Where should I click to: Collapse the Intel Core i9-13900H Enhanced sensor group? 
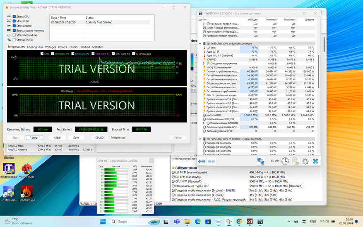(201, 43)
